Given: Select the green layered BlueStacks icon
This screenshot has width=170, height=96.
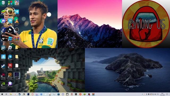Looking at the screenshot, I should tap(3, 12).
